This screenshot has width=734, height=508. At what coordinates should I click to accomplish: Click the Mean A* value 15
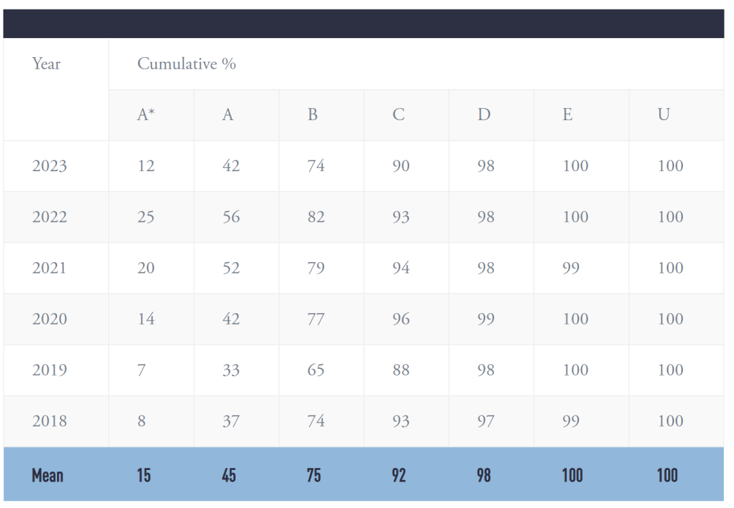coord(143,475)
